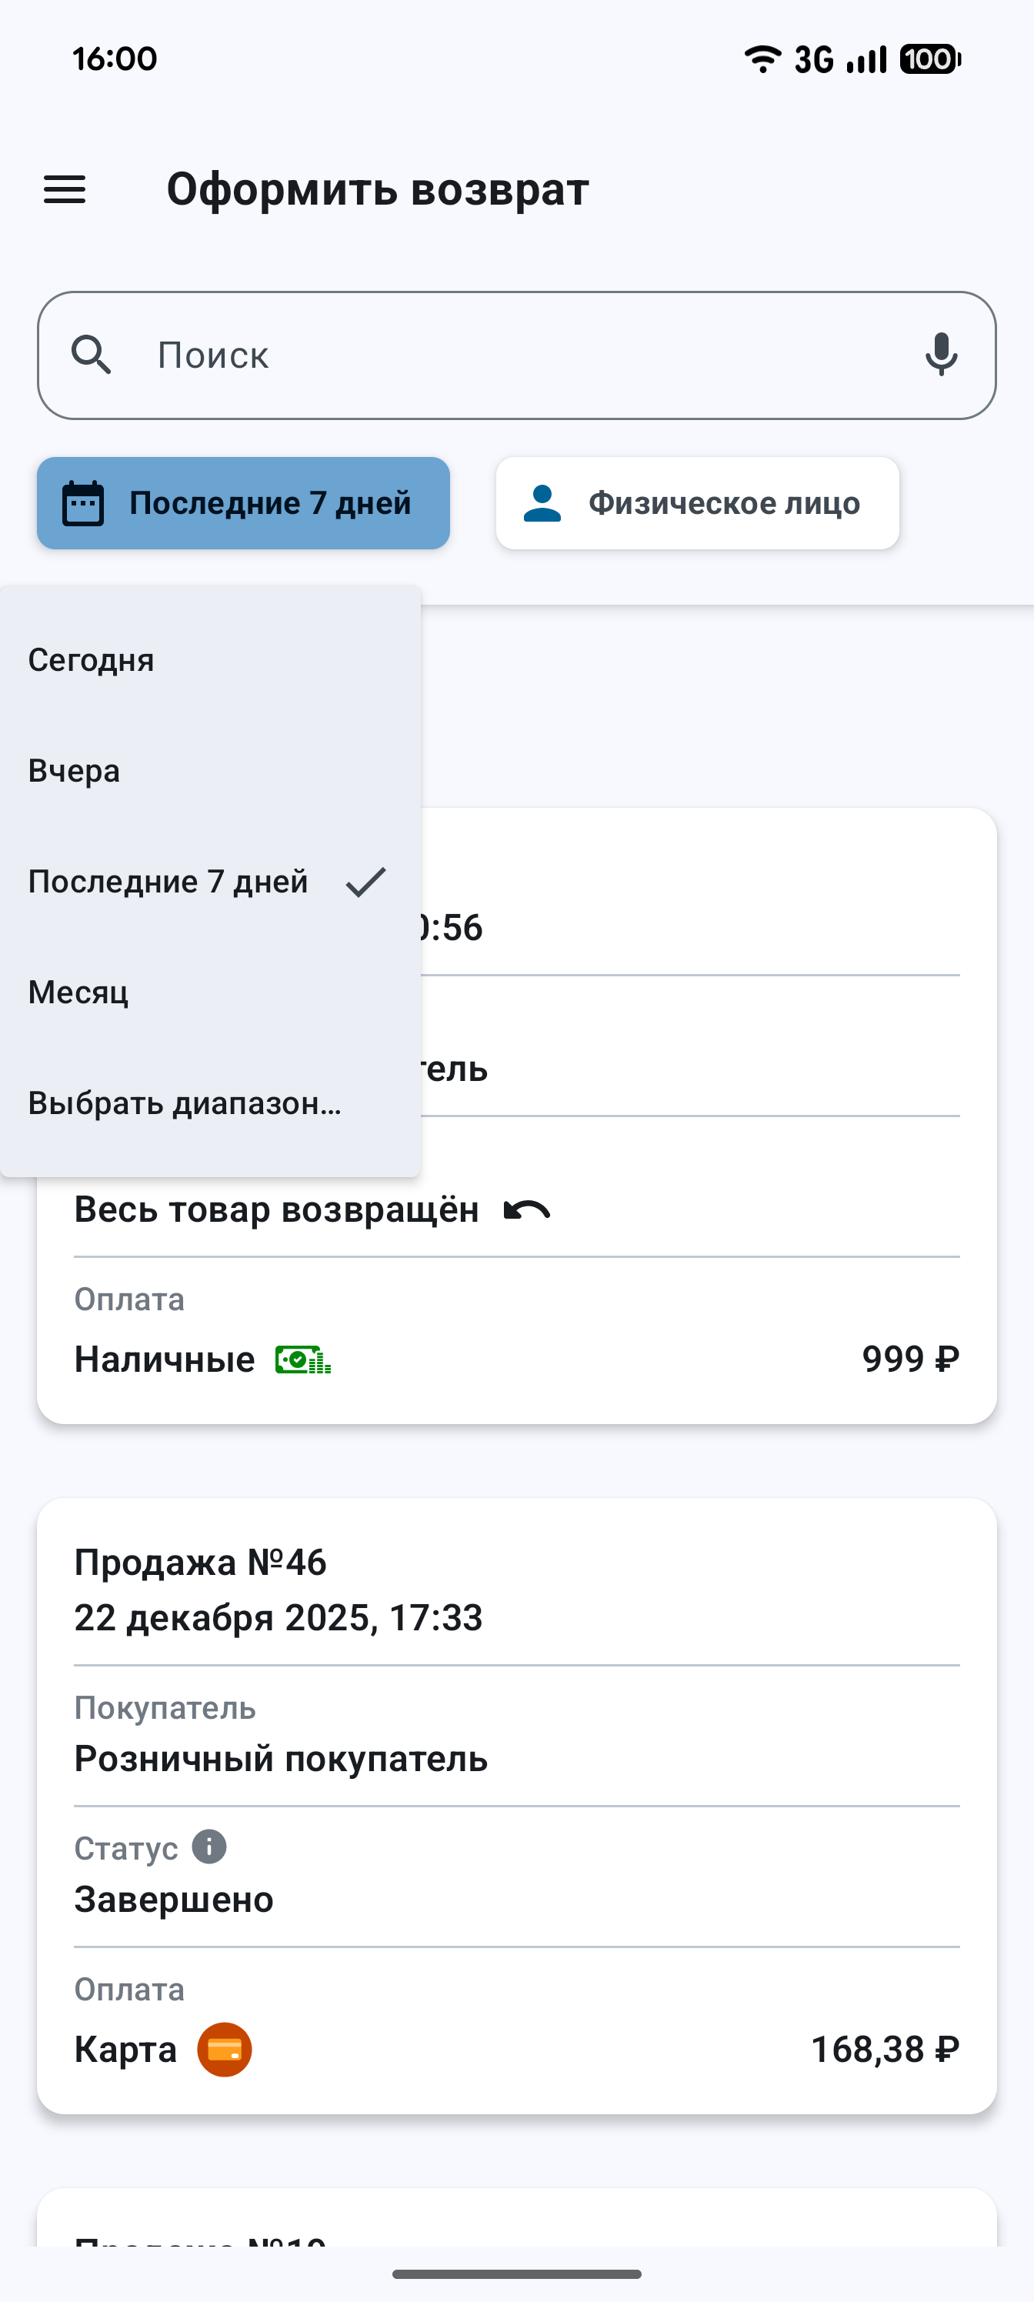
Task: Open the "Продажа №46" sale card
Action: coord(516,1590)
